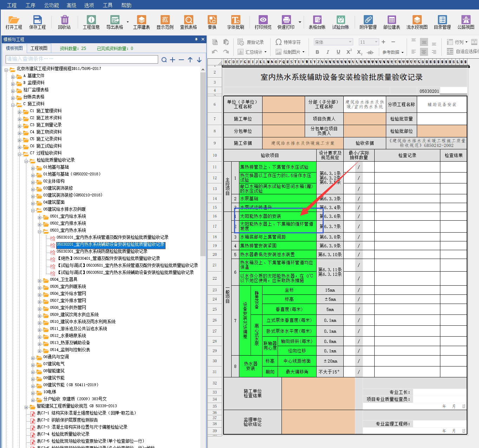Open 打印预览 print preview
479x448 pixels.
(x=263, y=22)
